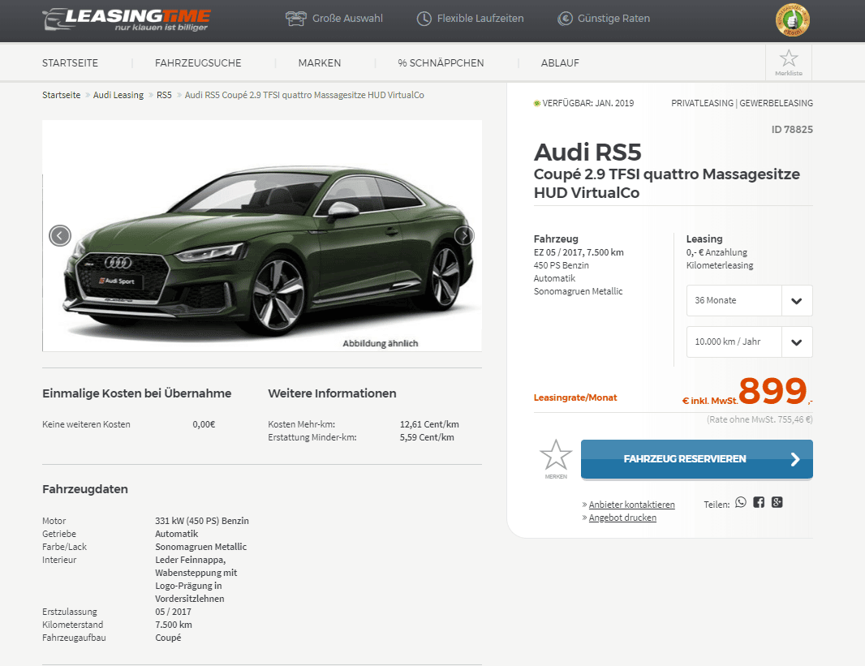Click the Günstige Raten euro icon

click(x=565, y=19)
